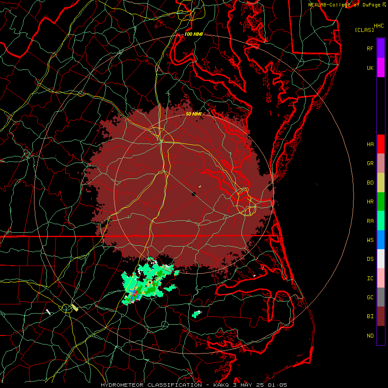This screenshot has width=388, height=388.
Task: Click the UK magenta legend swatch
Action: 381,68
